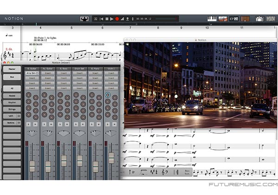This screenshot has width=278, height=195.
Task: Open the top Insert slot on E. Bass
Action: coord(63,73)
